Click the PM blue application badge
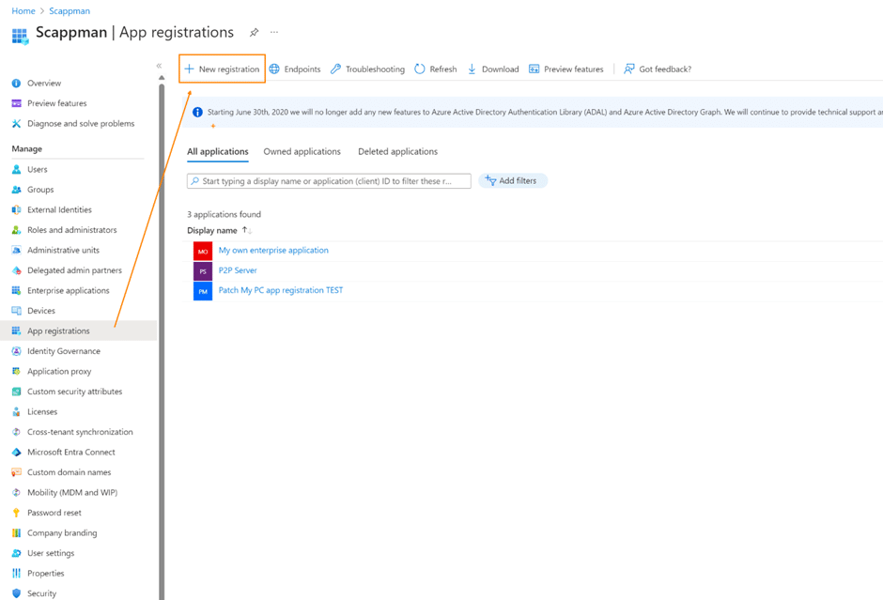This screenshot has height=600, width=883. click(x=203, y=291)
